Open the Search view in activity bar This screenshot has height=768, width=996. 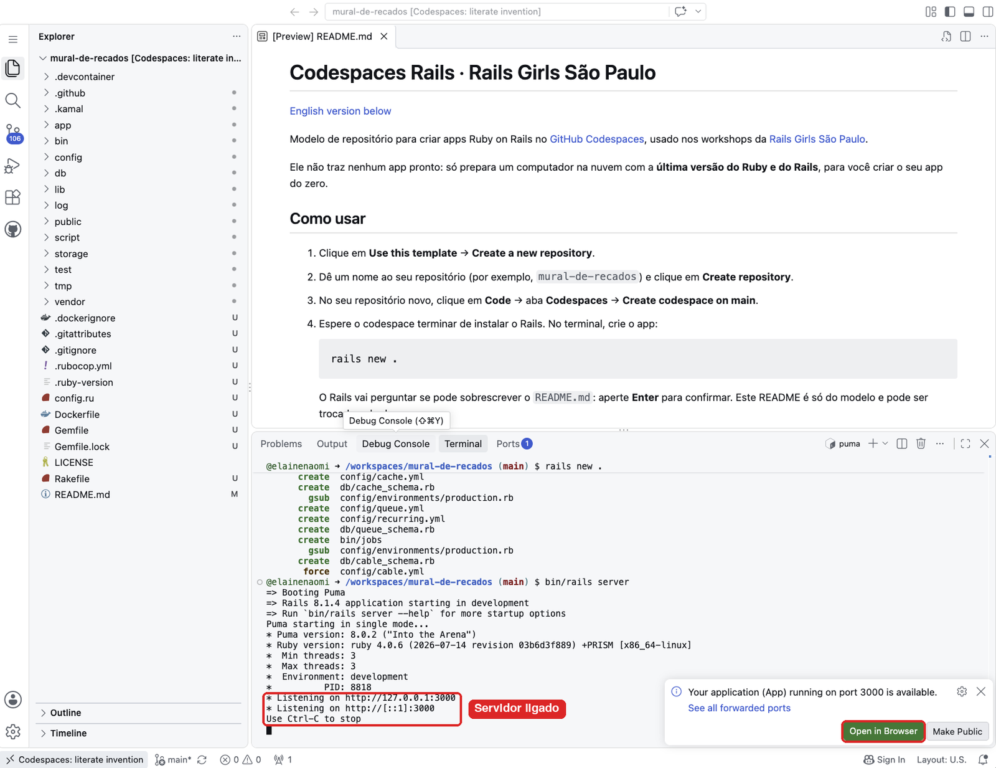(x=13, y=100)
